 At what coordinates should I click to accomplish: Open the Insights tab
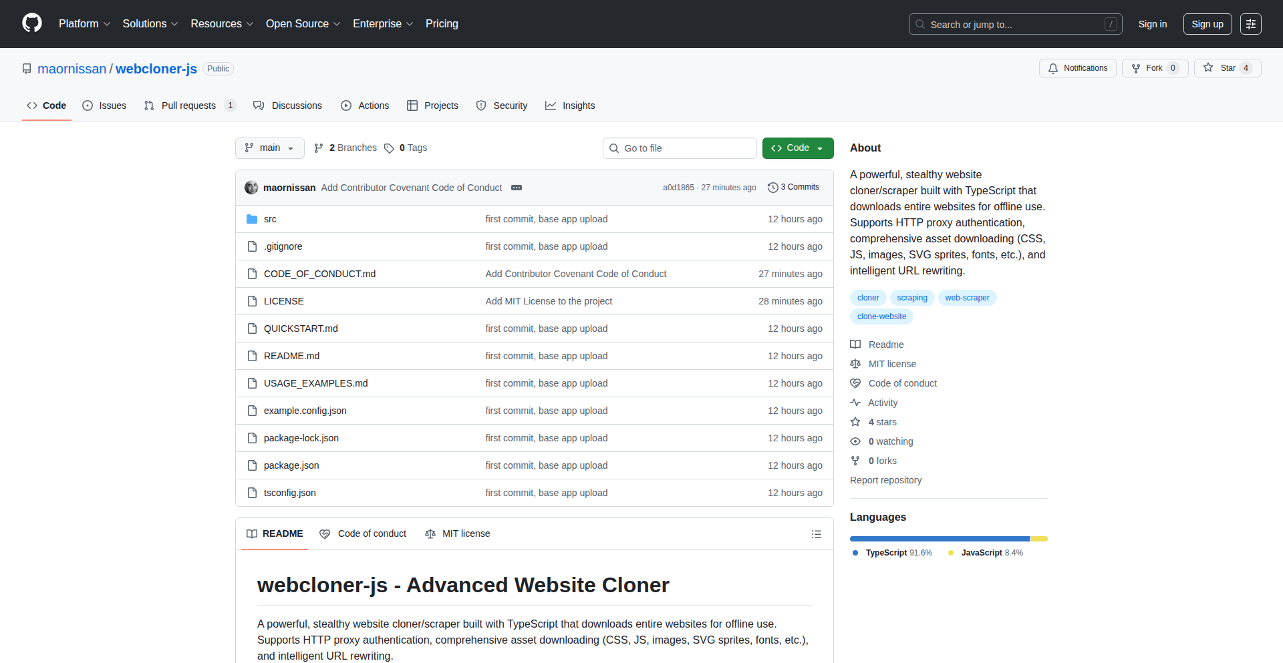[x=570, y=105]
